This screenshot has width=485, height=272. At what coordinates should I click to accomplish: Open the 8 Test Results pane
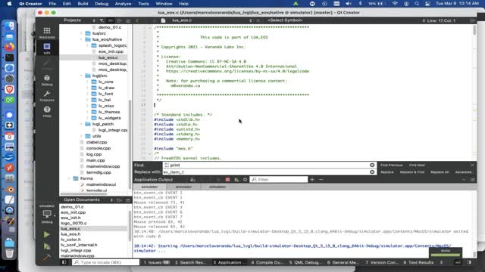click(418, 262)
